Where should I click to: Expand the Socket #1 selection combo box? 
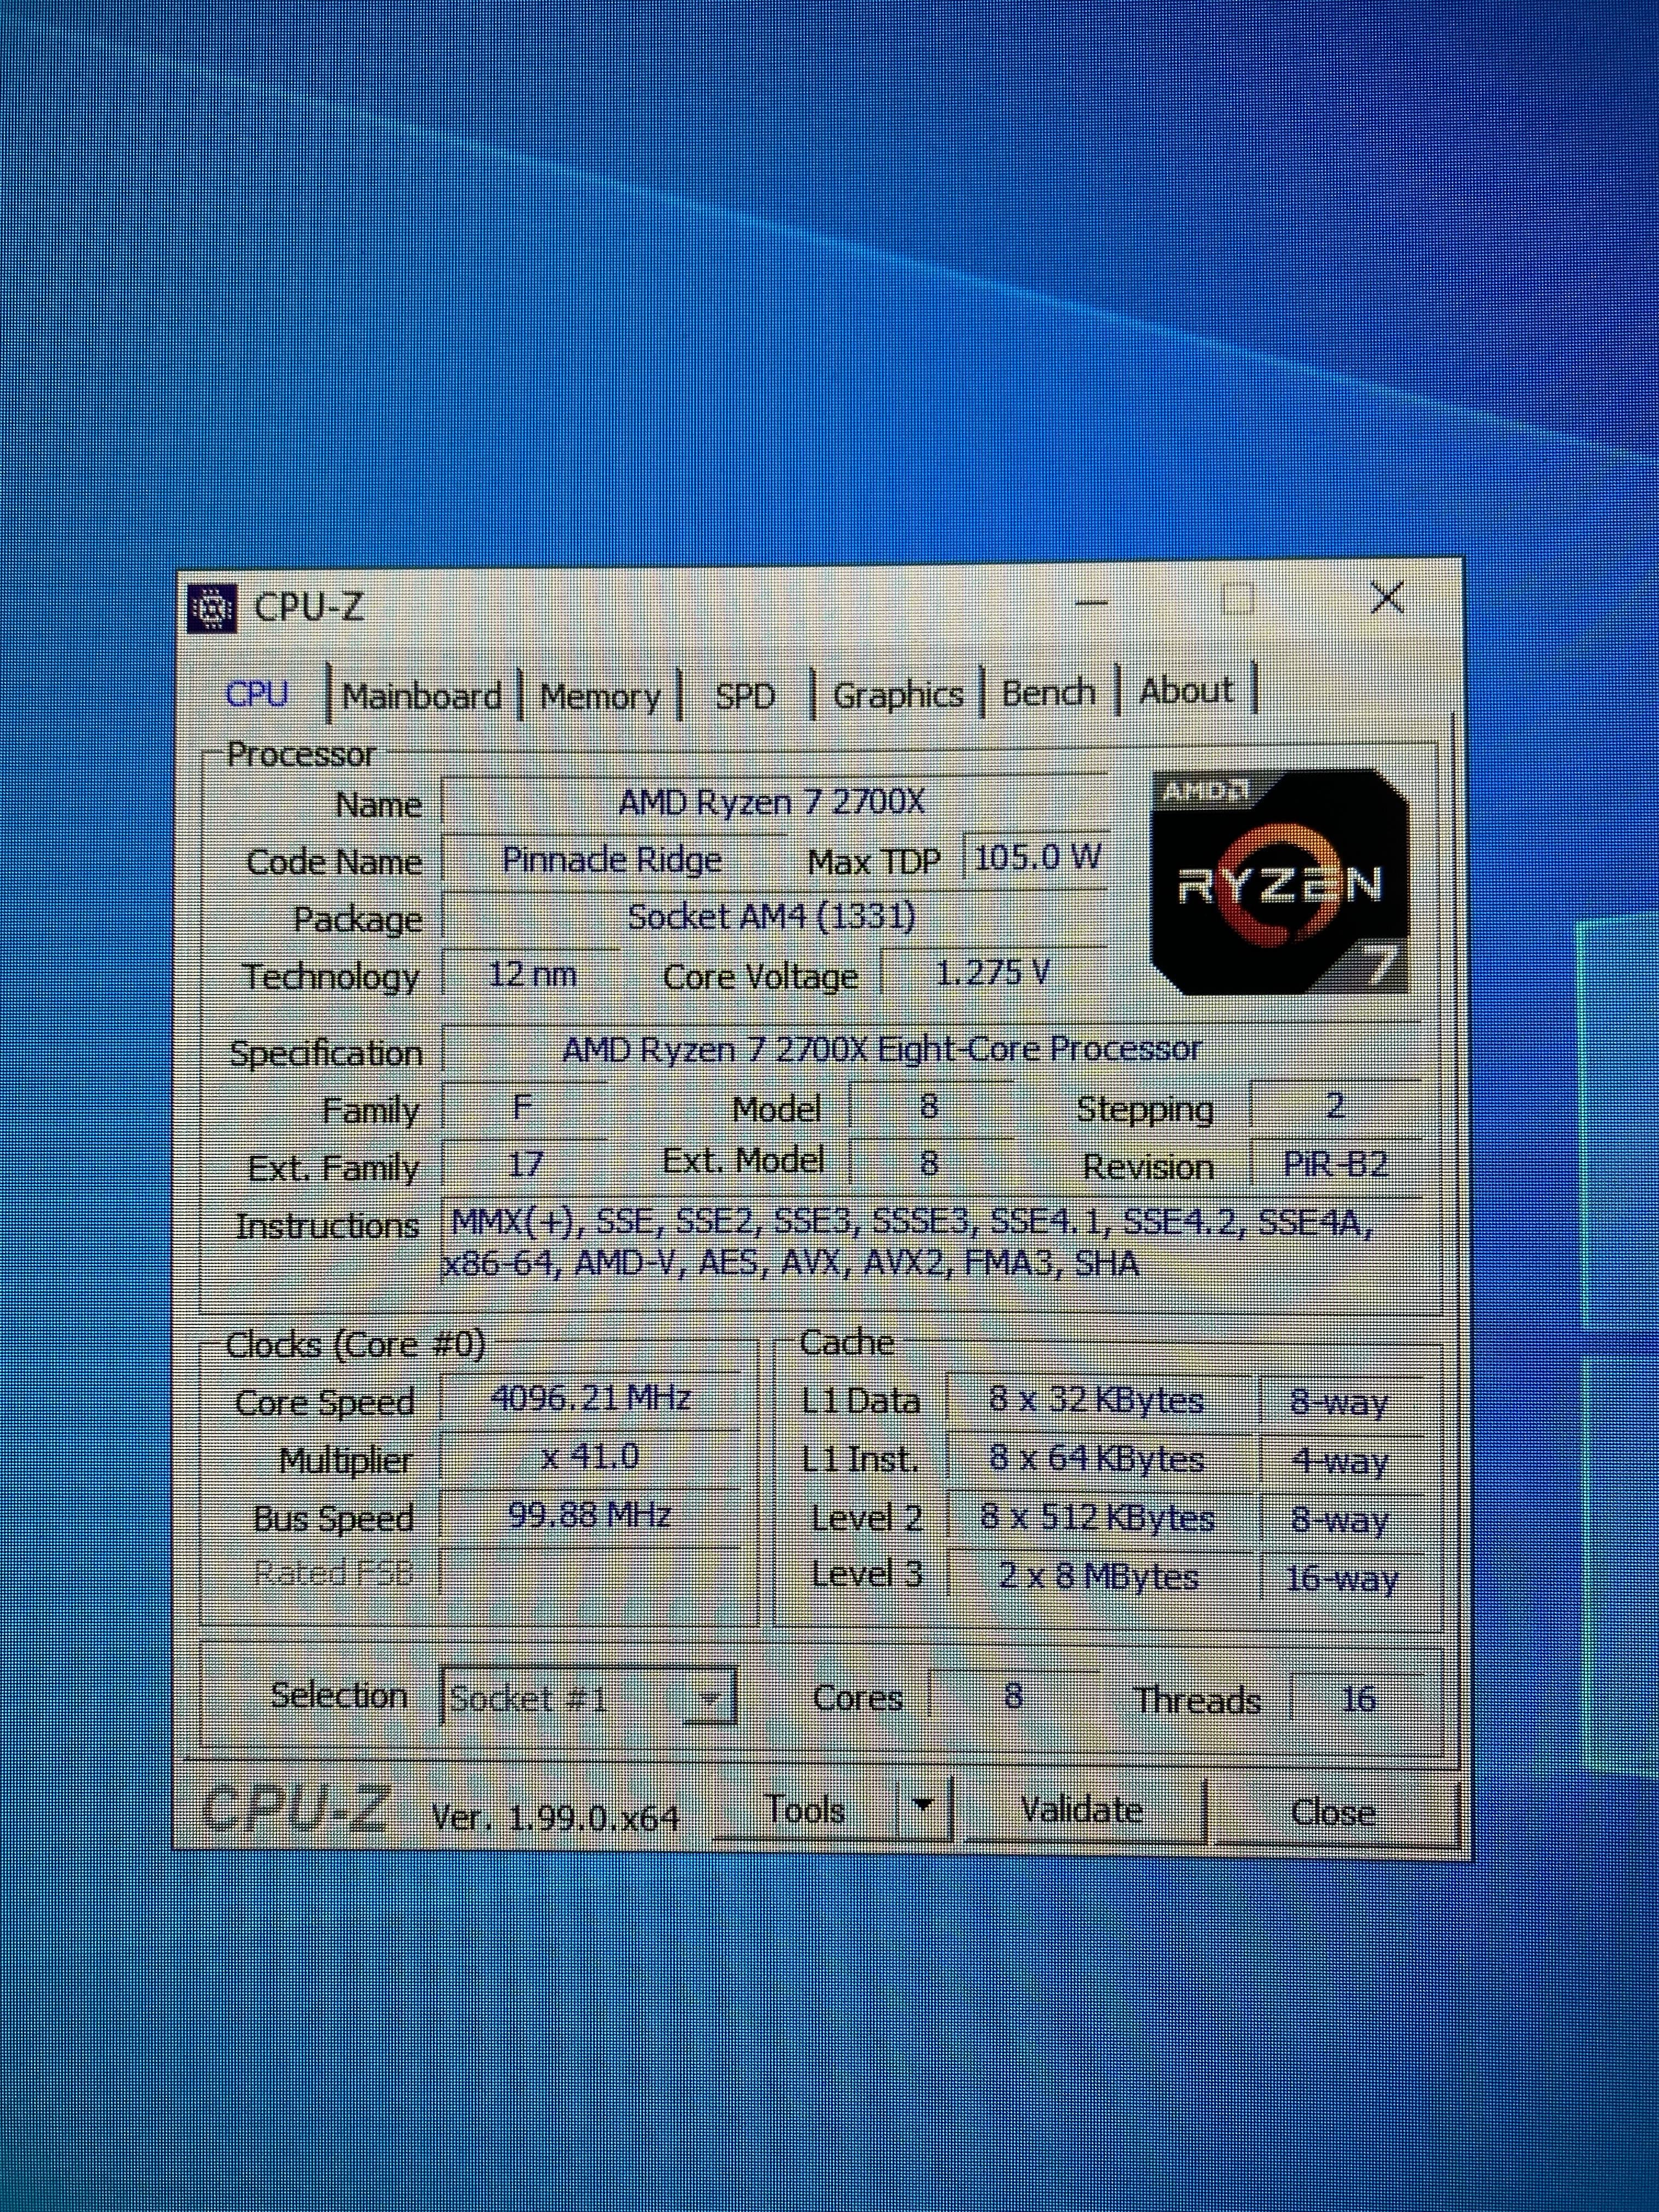click(709, 1699)
